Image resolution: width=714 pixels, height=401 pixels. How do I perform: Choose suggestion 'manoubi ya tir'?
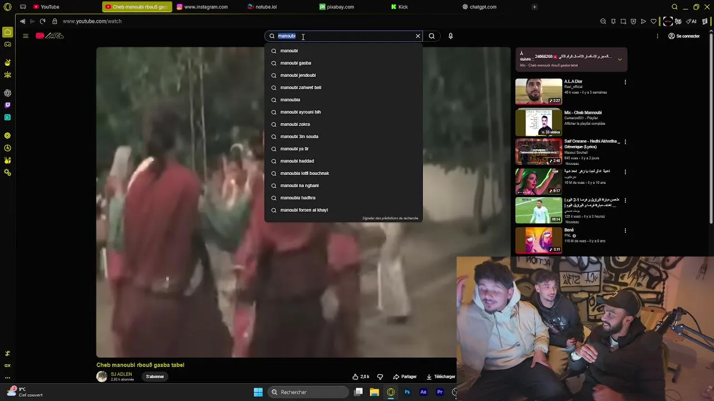click(x=343, y=149)
